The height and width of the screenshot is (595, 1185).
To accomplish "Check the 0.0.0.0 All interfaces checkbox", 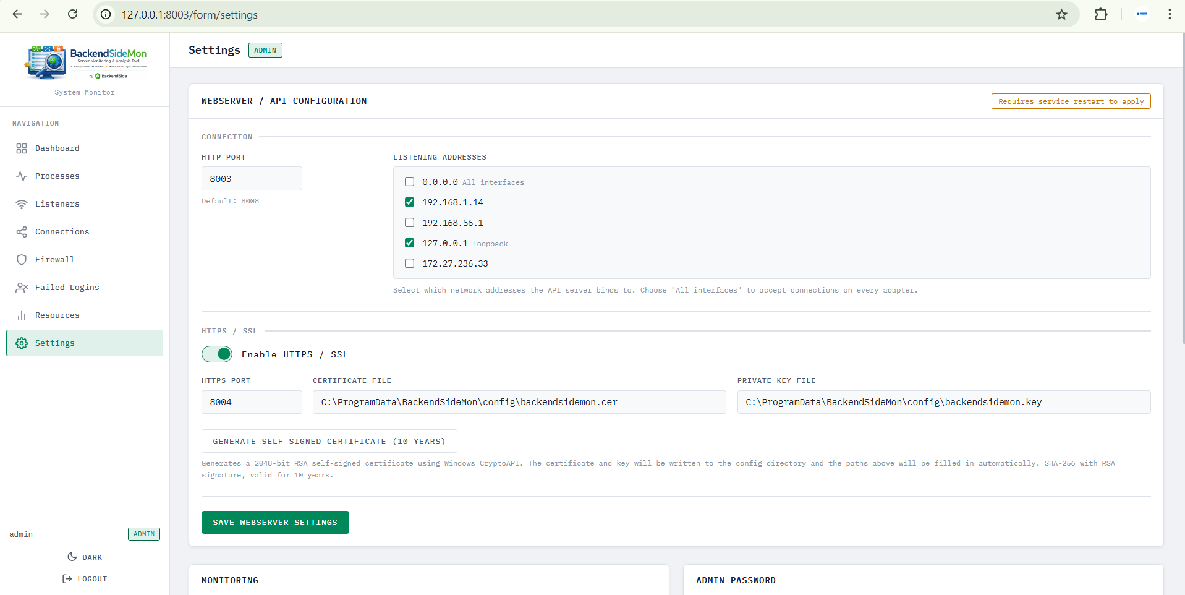I will [409, 182].
